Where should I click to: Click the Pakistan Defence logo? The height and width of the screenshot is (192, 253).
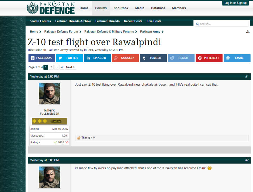pyautogui.click(x=51, y=8)
